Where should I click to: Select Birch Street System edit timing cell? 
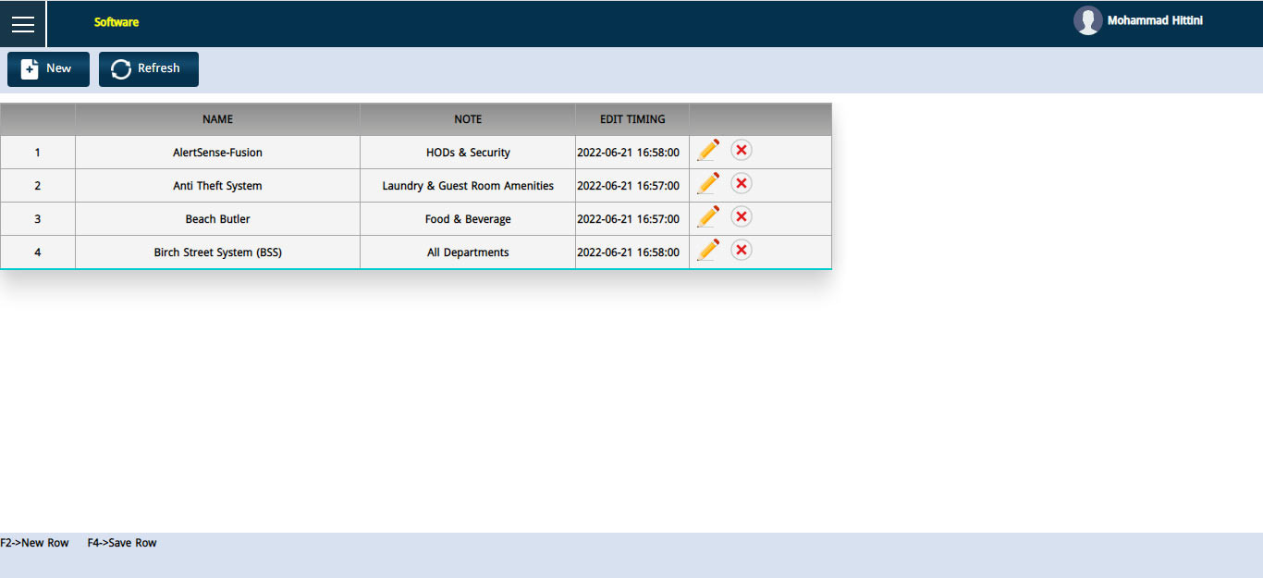(x=632, y=252)
